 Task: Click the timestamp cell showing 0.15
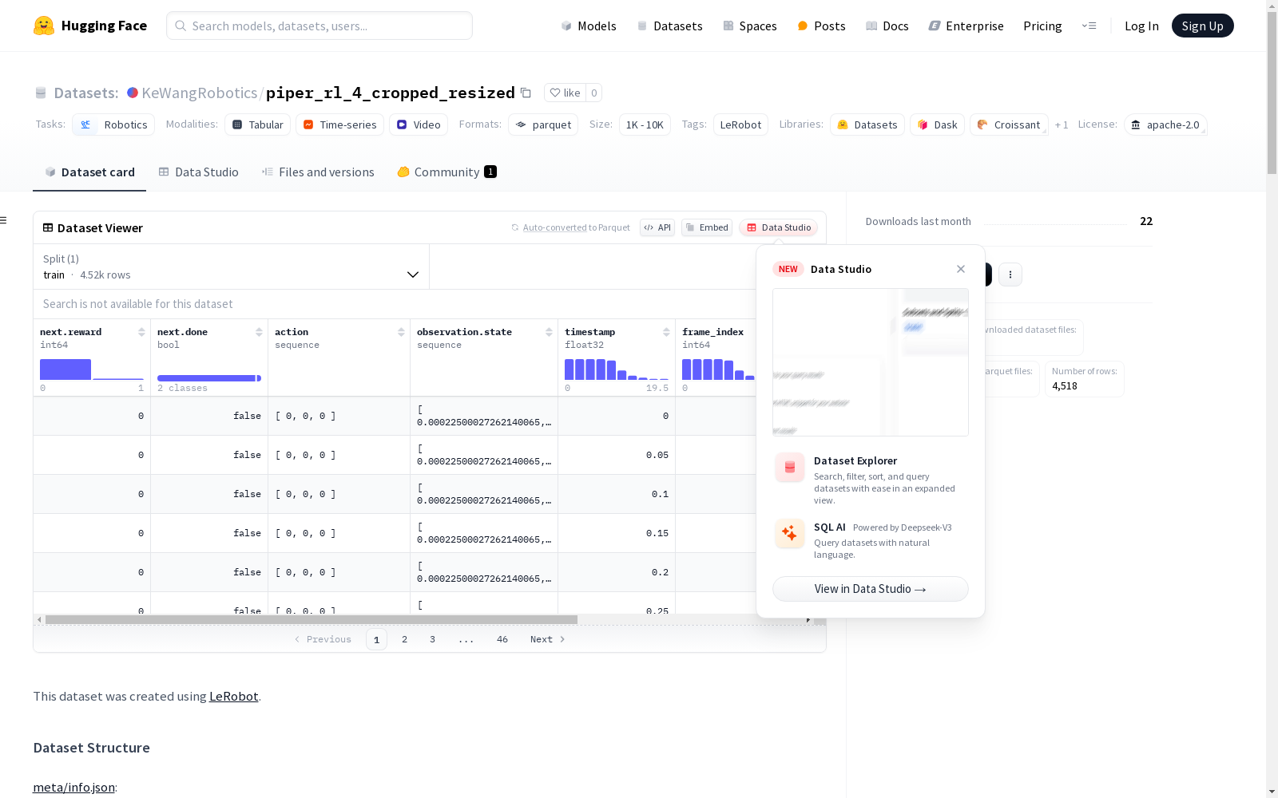(617, 533)
